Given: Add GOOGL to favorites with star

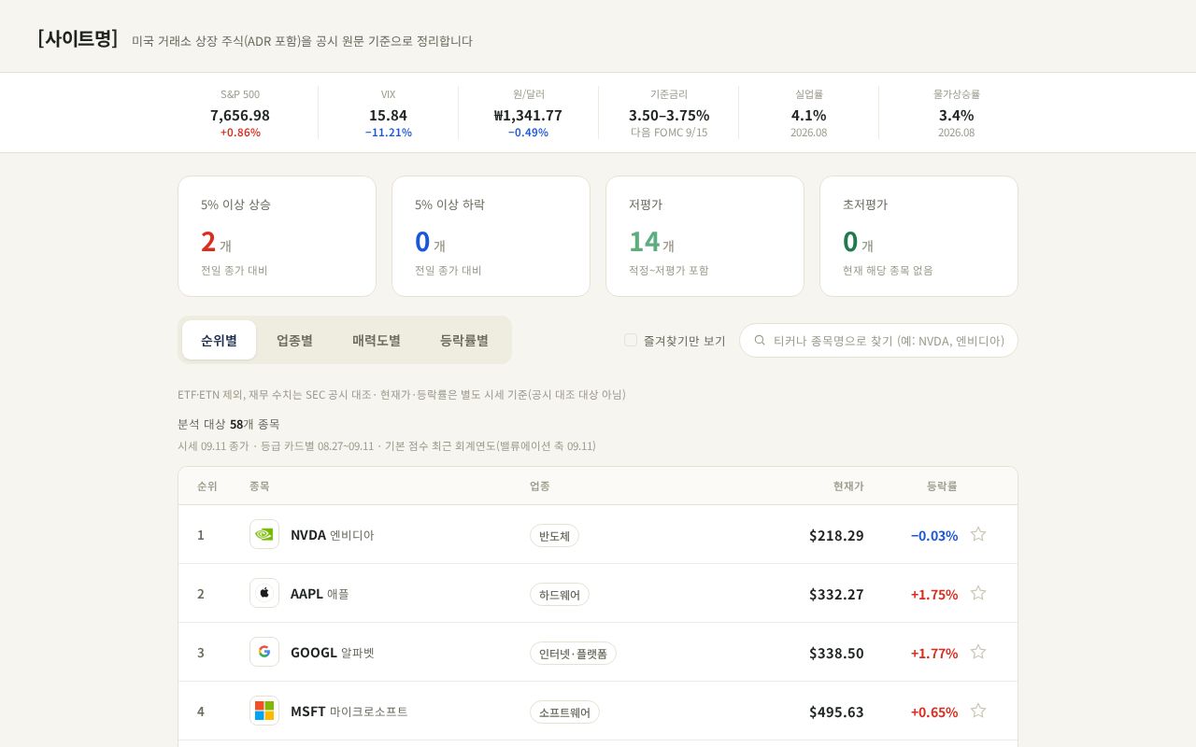Looking at the screenshot, I should coord(978,652).
